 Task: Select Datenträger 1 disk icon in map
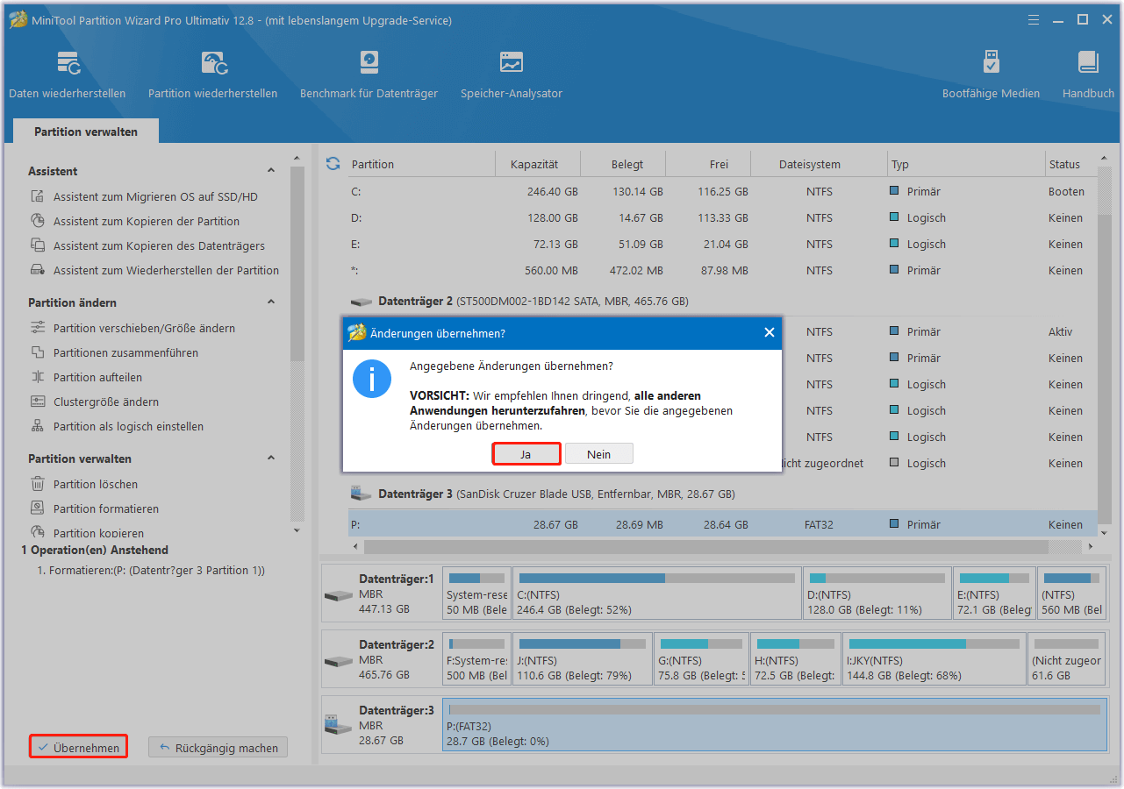[x=338, y=595]
